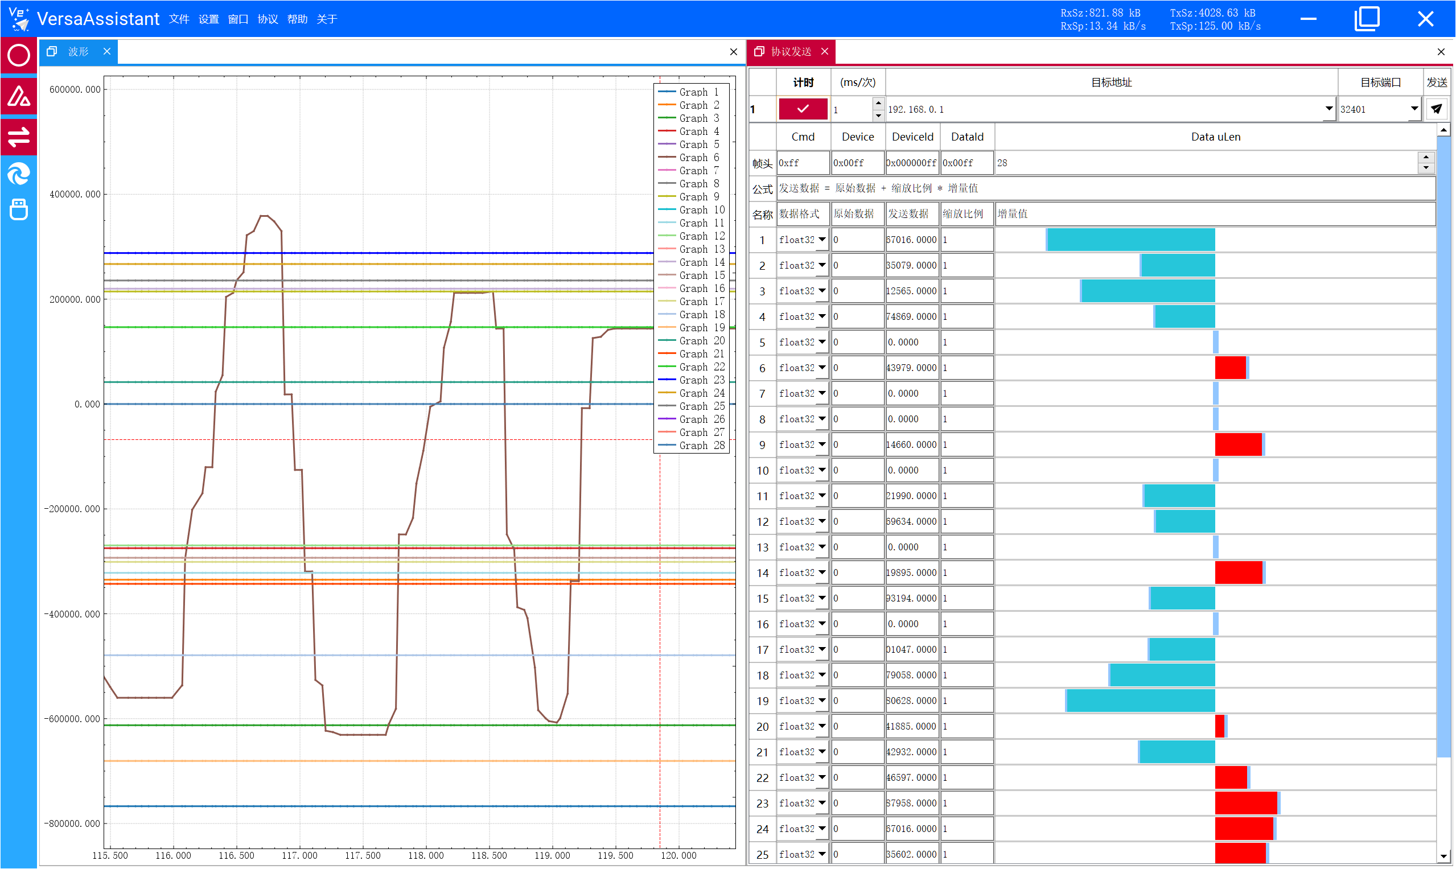Click the 数据格式 column header

pyautogui.click(x=803, y=215)
